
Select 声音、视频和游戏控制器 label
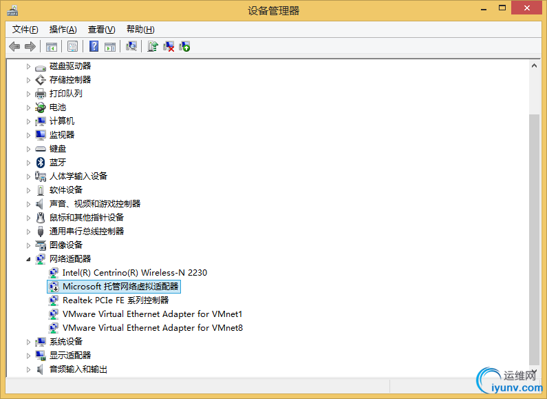coord(95,204)
